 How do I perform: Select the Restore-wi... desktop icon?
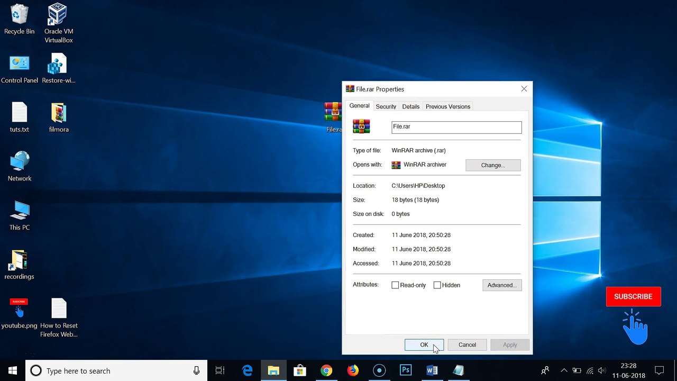tap(58, 69)
